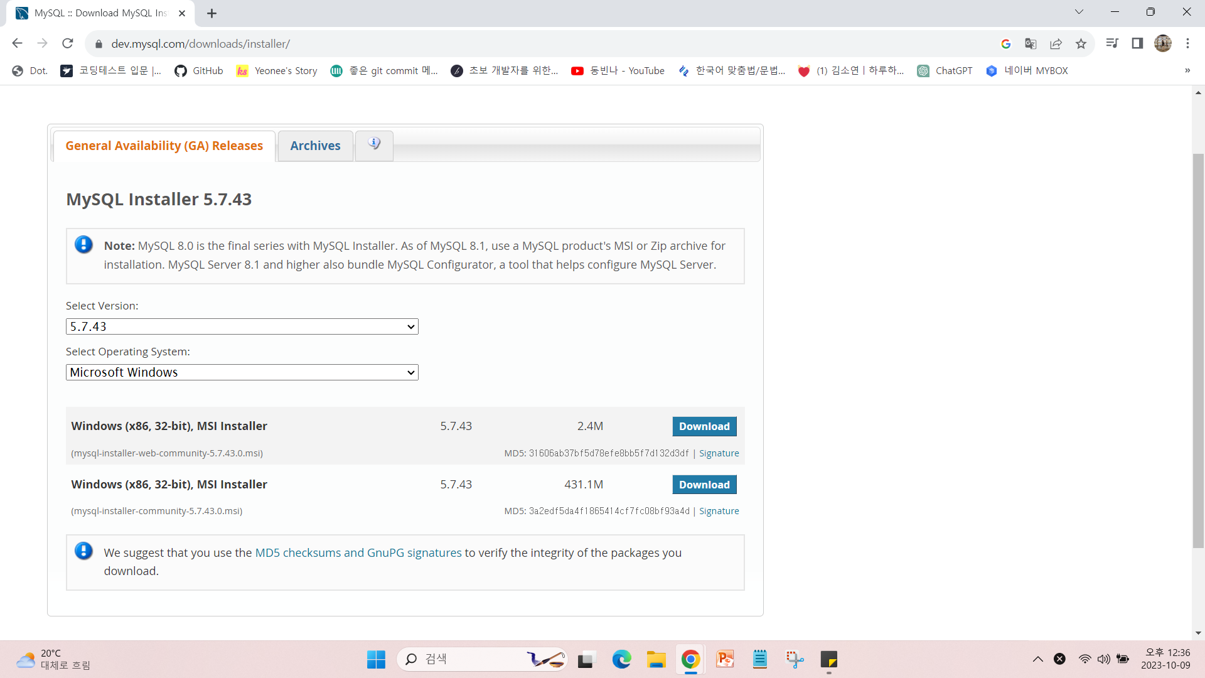Image resolution: width=1205 pixels, height=678 pixels.
Task: Reload the current page
Action: 68,43
